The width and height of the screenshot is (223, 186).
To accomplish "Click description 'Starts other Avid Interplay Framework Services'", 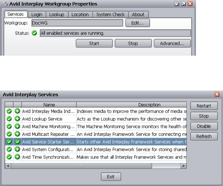I will [x=132, y=142].
